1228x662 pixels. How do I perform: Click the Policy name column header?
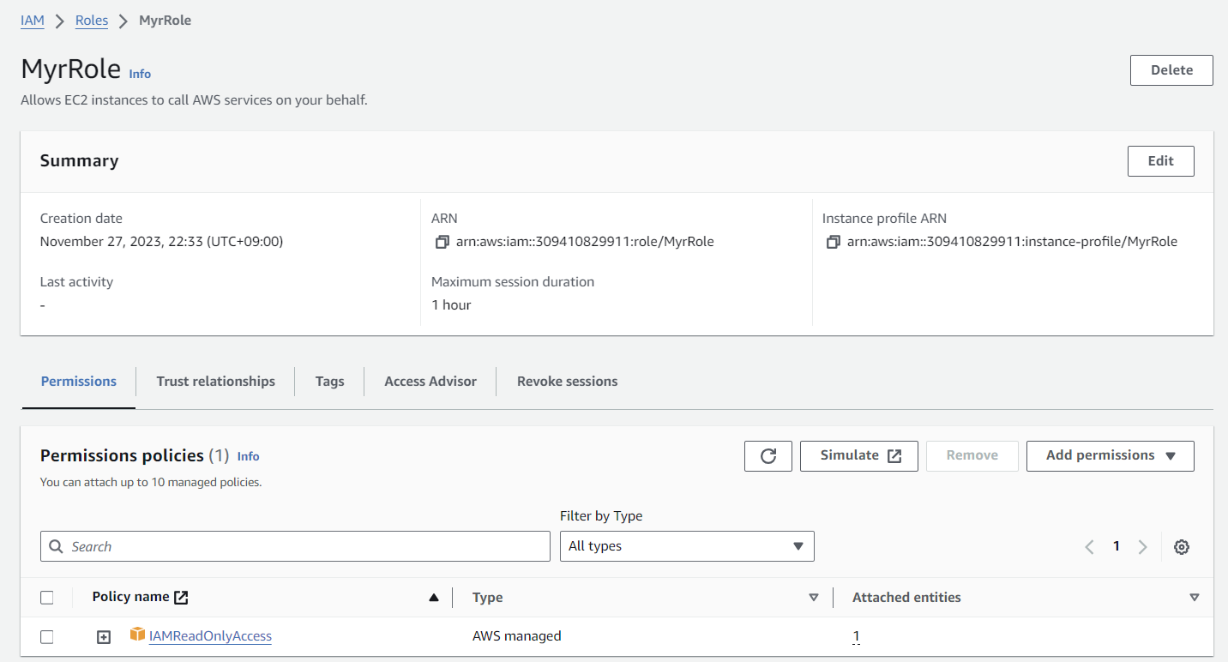pyautogui.click(x=131, y=598)
